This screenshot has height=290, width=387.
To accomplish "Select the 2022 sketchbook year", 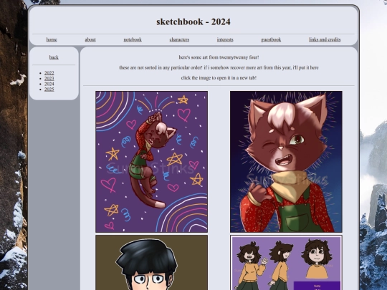I will [49, 73].
